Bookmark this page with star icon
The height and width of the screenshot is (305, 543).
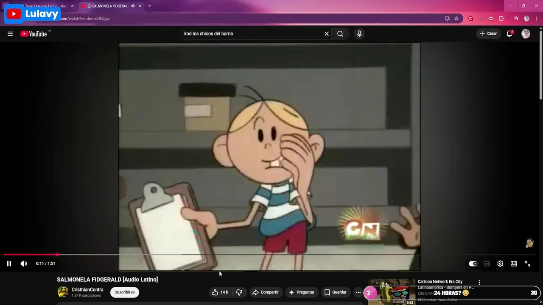coord(456,19)
